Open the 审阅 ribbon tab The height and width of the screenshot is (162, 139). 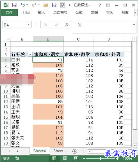110,12
